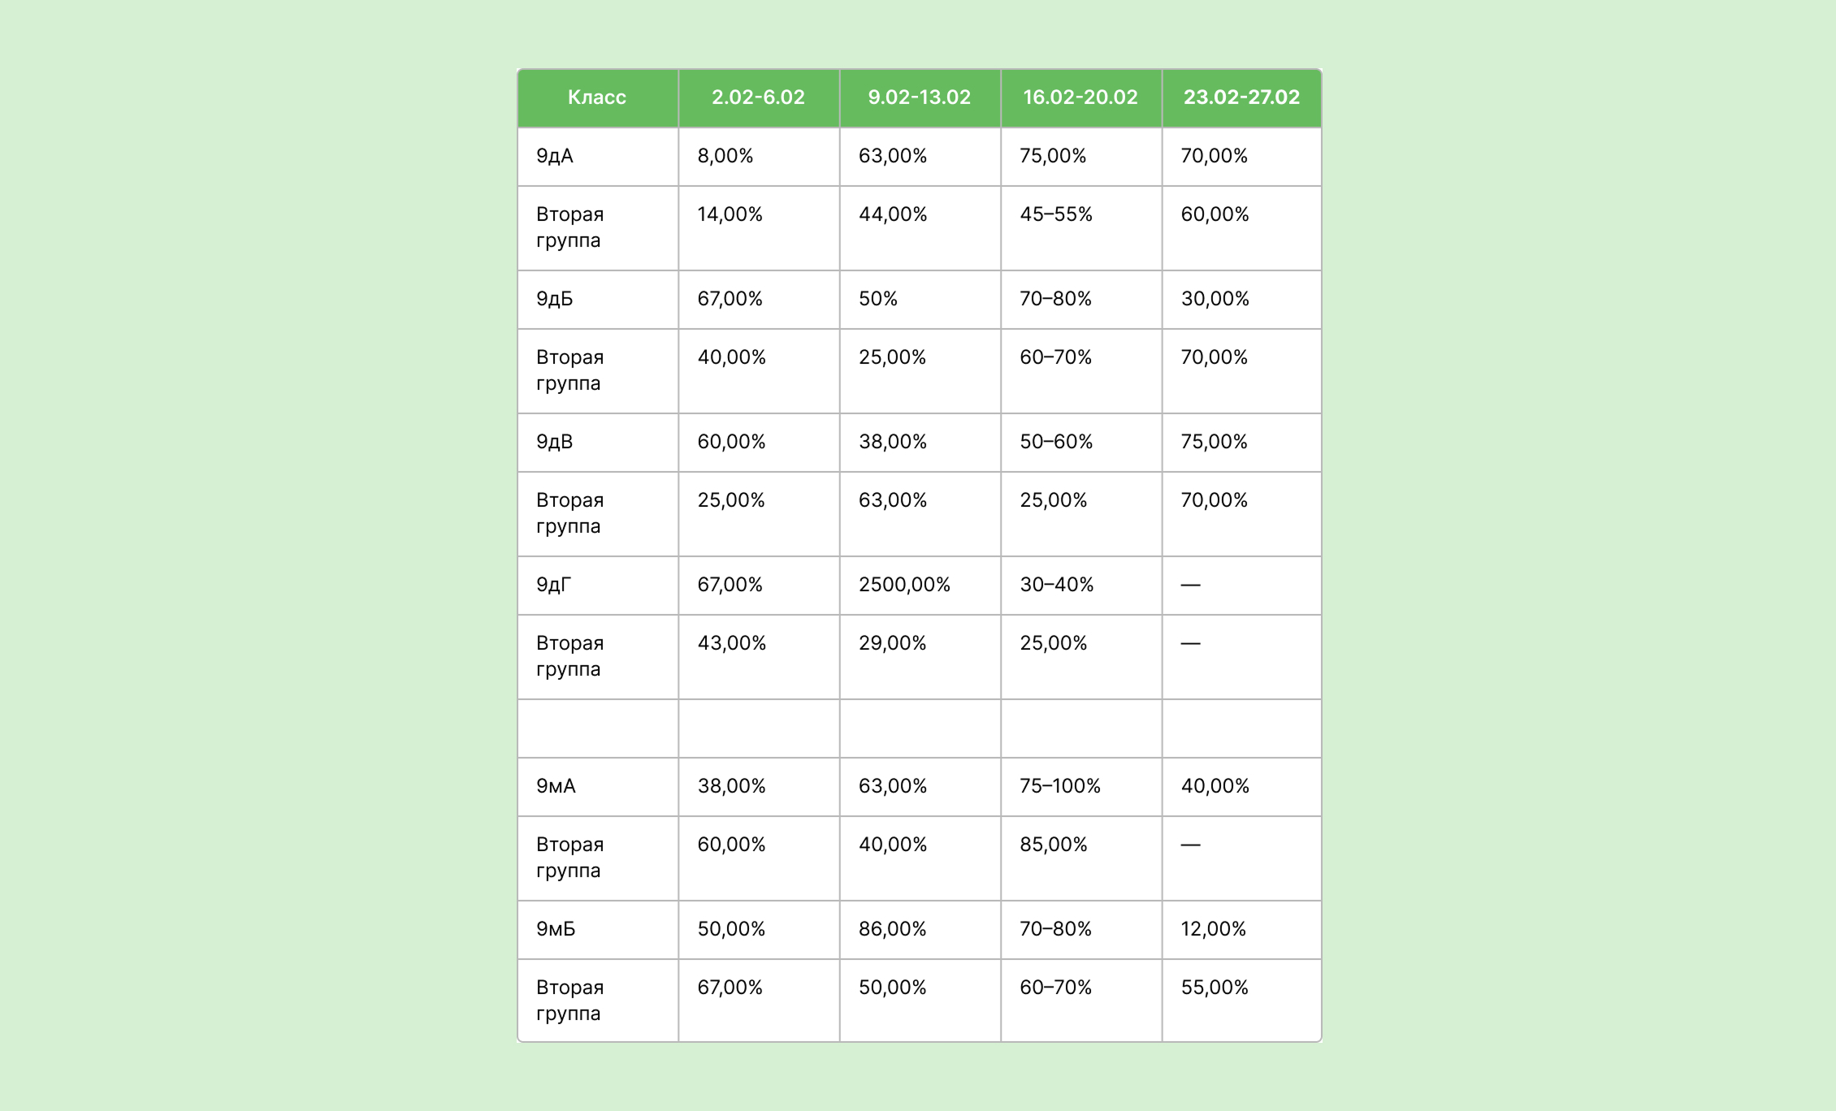Click the 9дБ row label
Image resolution: width=1836 pixels, height=1111 pixels.
pos(597,299)
